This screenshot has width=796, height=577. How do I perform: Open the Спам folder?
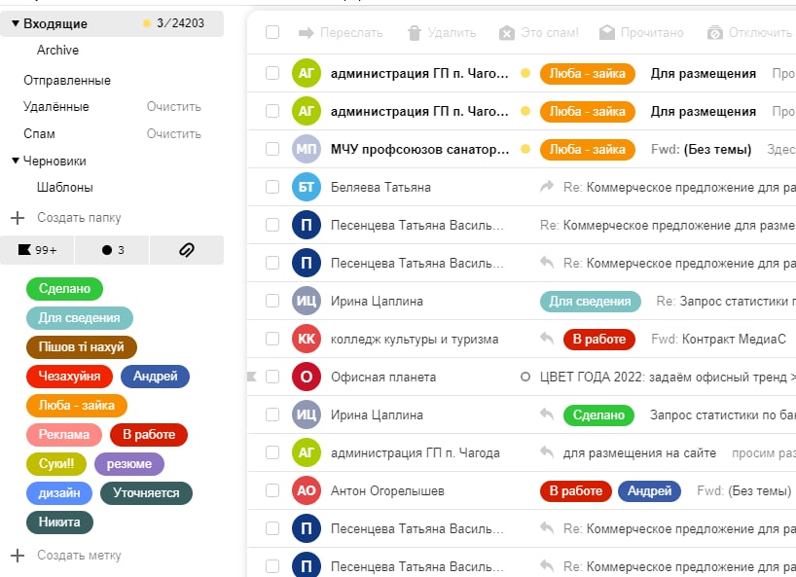[x=39, y=134]
